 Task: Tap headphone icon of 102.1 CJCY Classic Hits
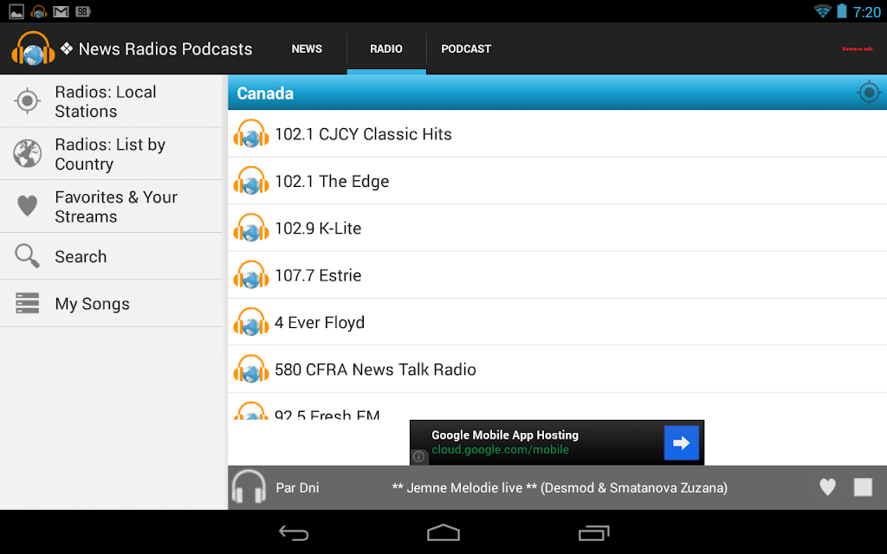click(251, 134)
